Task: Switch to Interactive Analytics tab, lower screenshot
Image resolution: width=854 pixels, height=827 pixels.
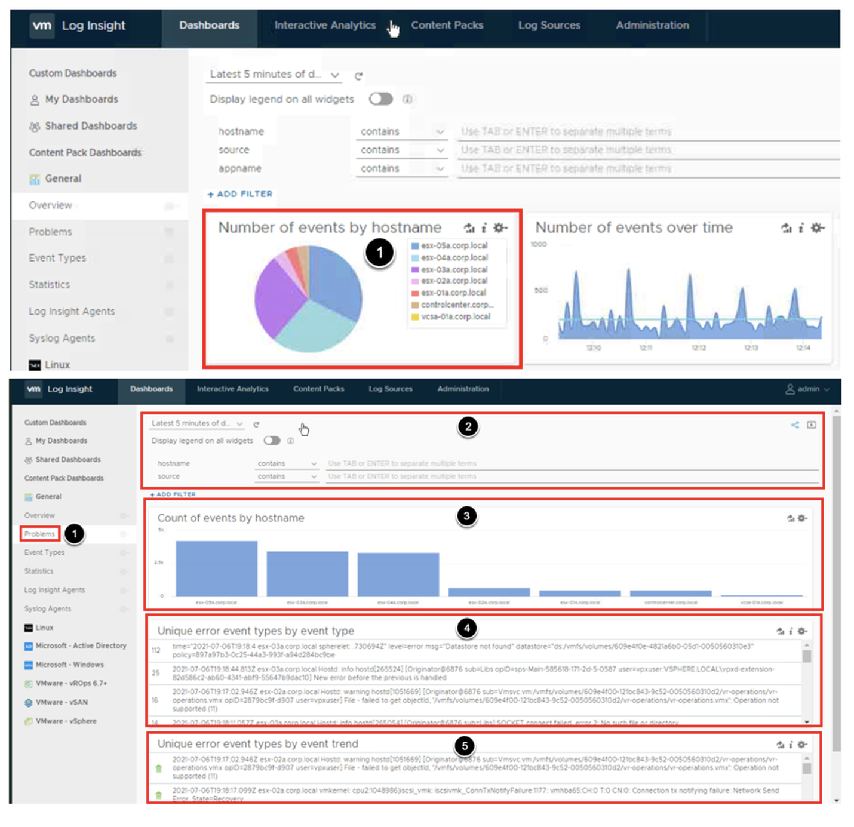Action: [x=233, y=389]
